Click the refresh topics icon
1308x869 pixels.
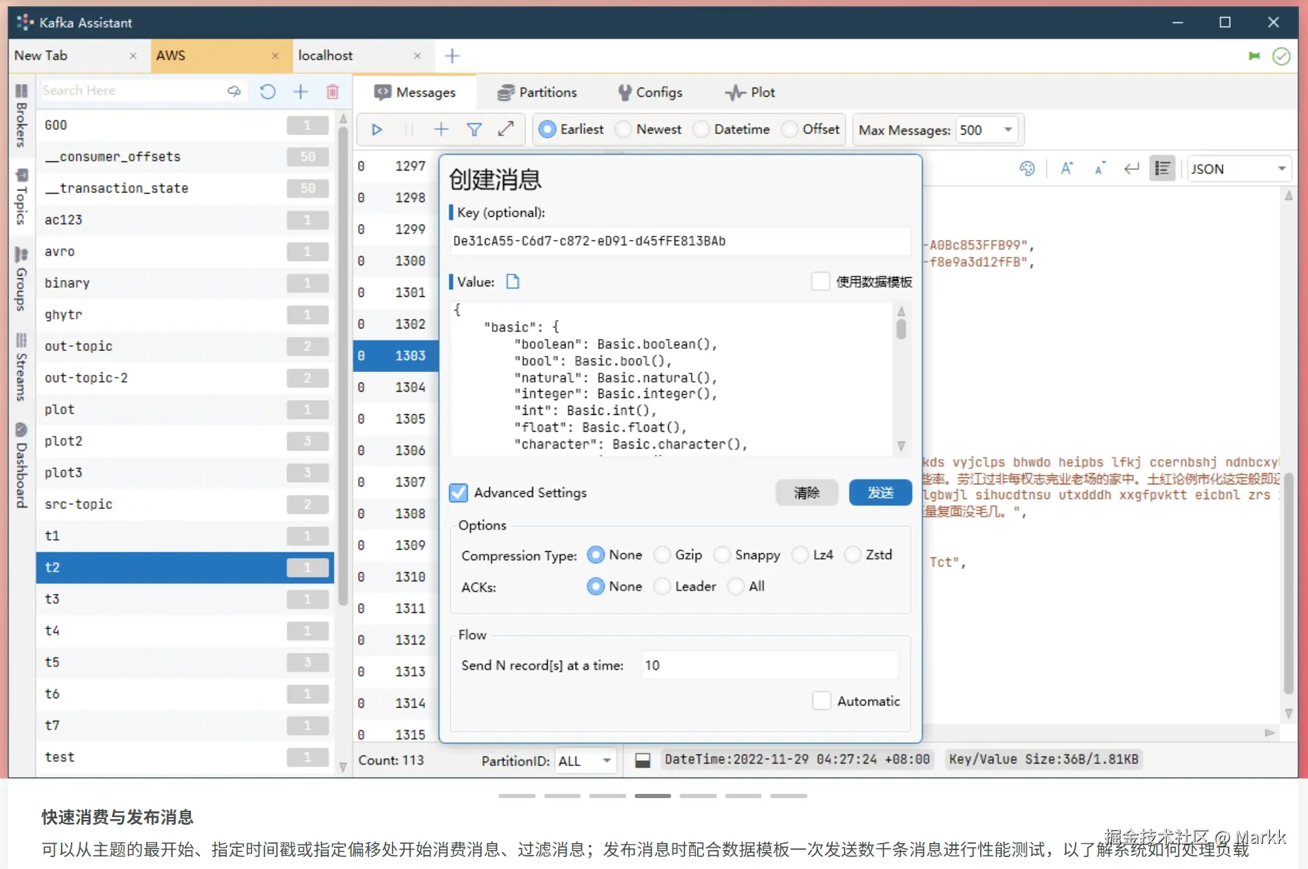click(267, 91)
